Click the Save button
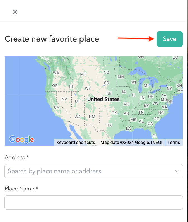The image size is (188, 222). tap(170, 39)
